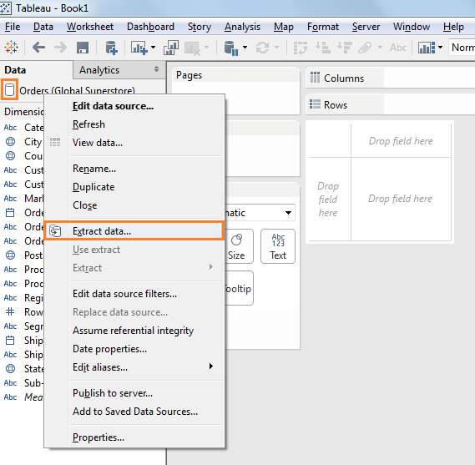Click the Sort Ascending toolbar icon
The image size is (475, 465).
click(x=322, y=48)
